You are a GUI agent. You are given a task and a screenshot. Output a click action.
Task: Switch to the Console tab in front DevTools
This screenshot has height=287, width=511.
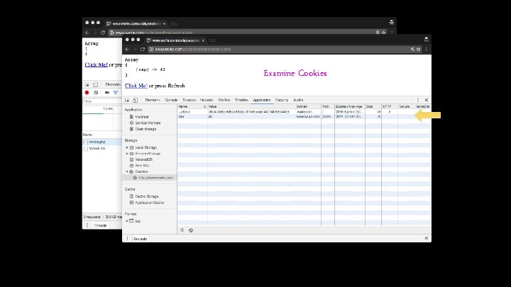point(171,100)
